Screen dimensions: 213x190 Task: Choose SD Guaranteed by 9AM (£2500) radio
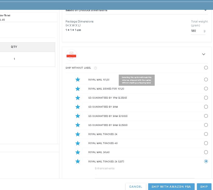[x=206, y=125]
